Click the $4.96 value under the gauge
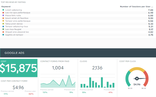Image resolution: width=156 pixels, height=97 pixels. pyautogui.click(x=137, y=84)
